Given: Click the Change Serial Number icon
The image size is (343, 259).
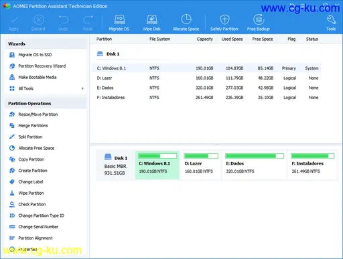Looking at the screenshot, I should (x=12, y=227).
